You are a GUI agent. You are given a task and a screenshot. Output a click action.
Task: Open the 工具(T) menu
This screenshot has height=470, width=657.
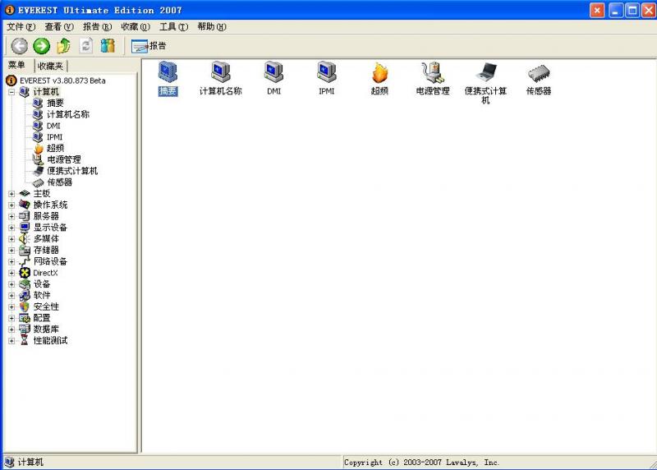point(173,27)
